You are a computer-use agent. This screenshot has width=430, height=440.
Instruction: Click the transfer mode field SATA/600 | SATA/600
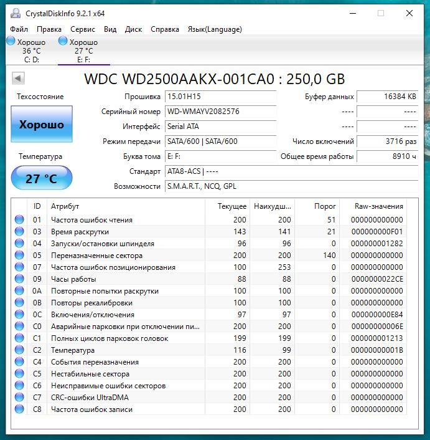[221, 141]
